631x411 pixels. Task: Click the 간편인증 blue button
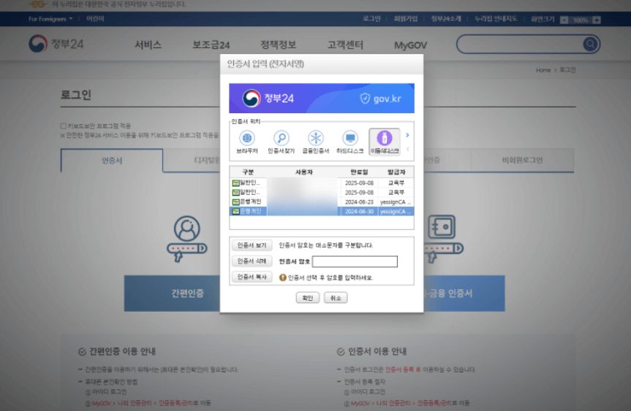173,293
